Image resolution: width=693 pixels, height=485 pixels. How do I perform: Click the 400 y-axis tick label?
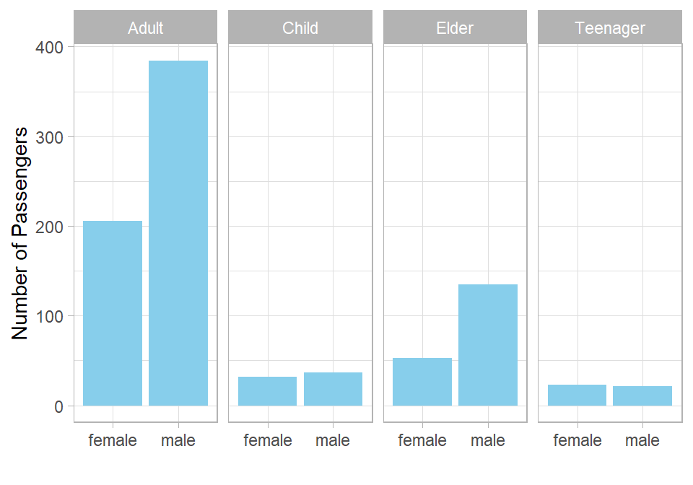coord(49,48)
